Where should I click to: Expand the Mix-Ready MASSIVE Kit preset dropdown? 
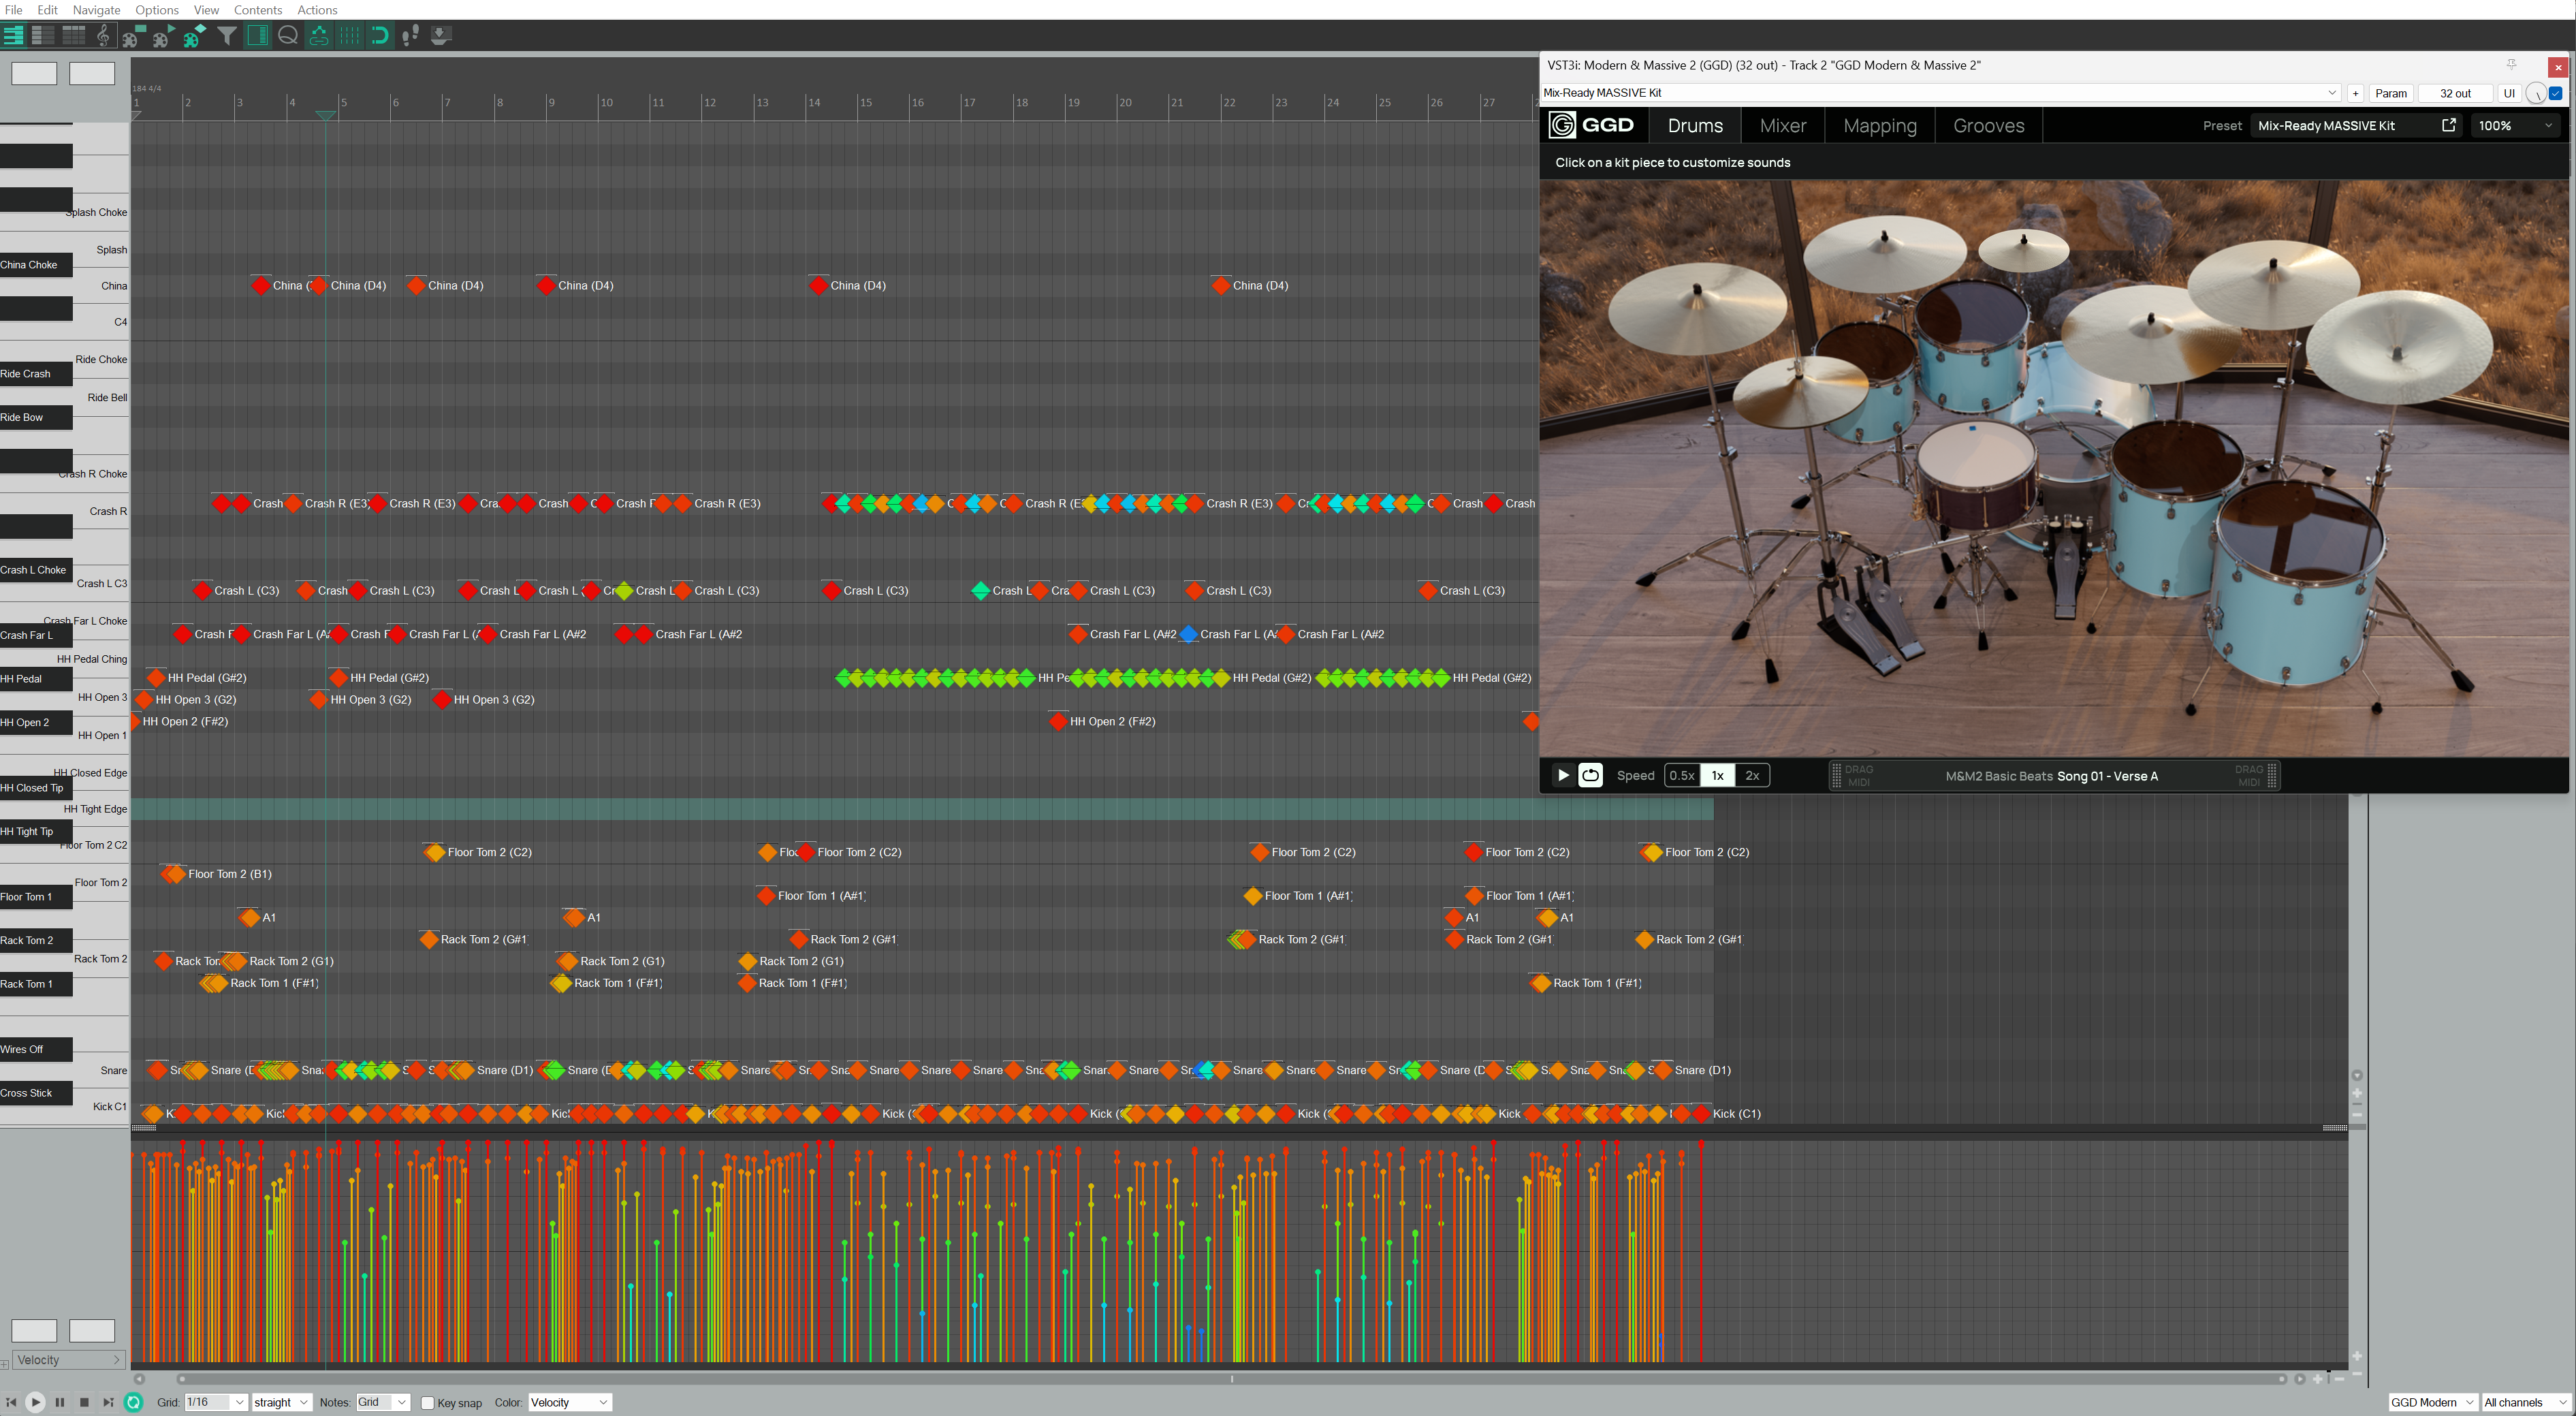[x=2332, y=93]
